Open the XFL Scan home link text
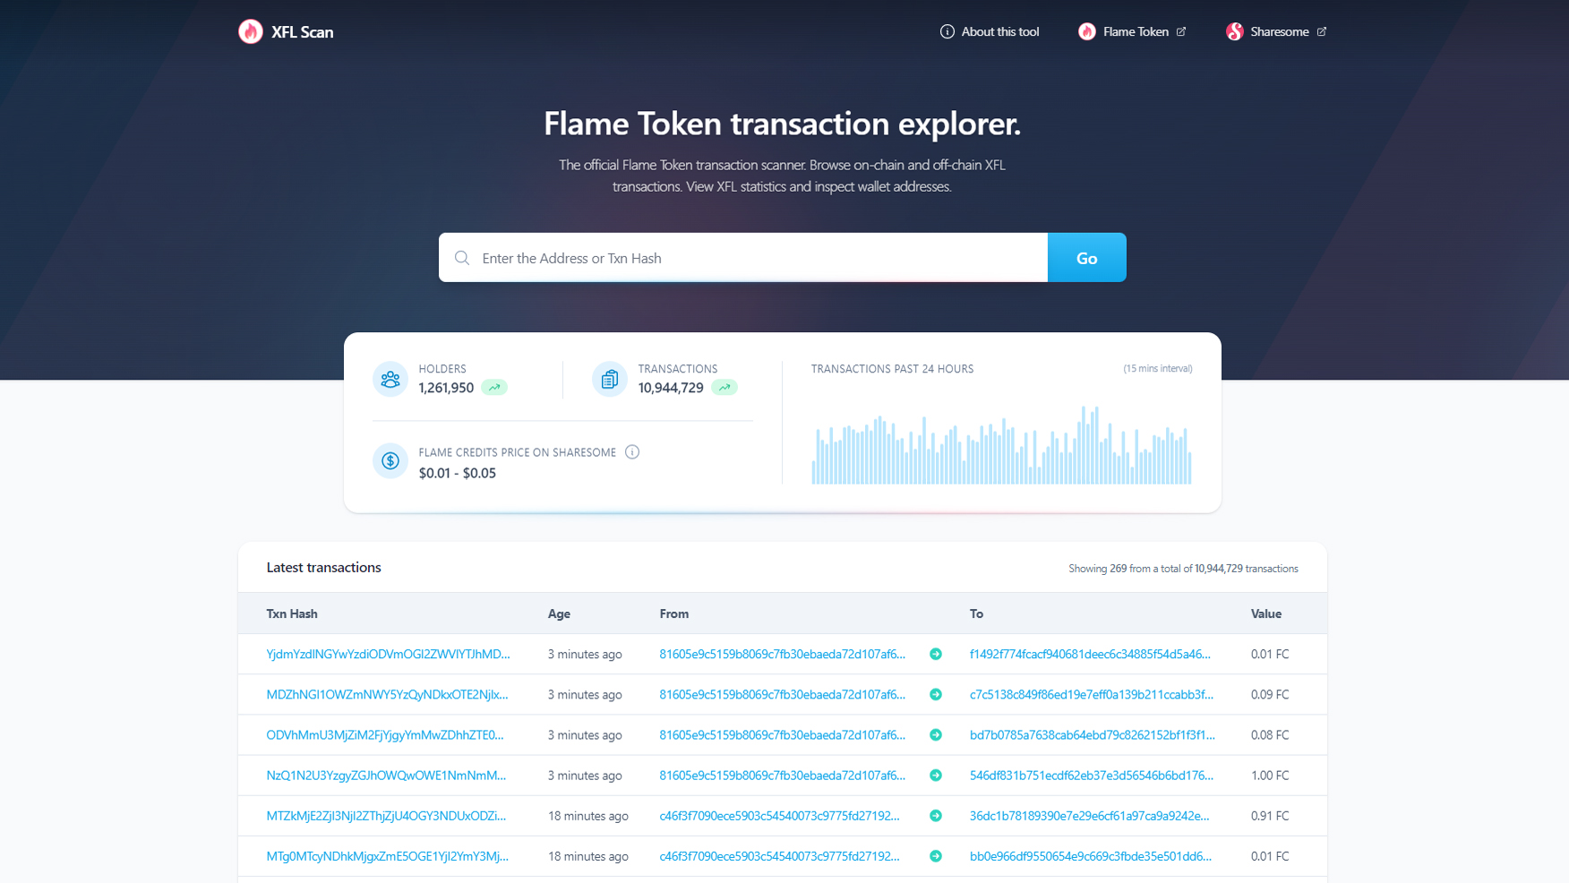 (x=303, y=32)
